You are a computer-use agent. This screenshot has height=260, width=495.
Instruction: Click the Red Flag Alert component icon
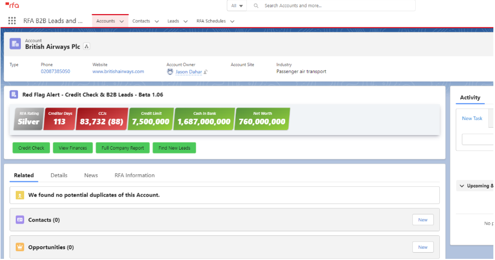coord(14,95)
